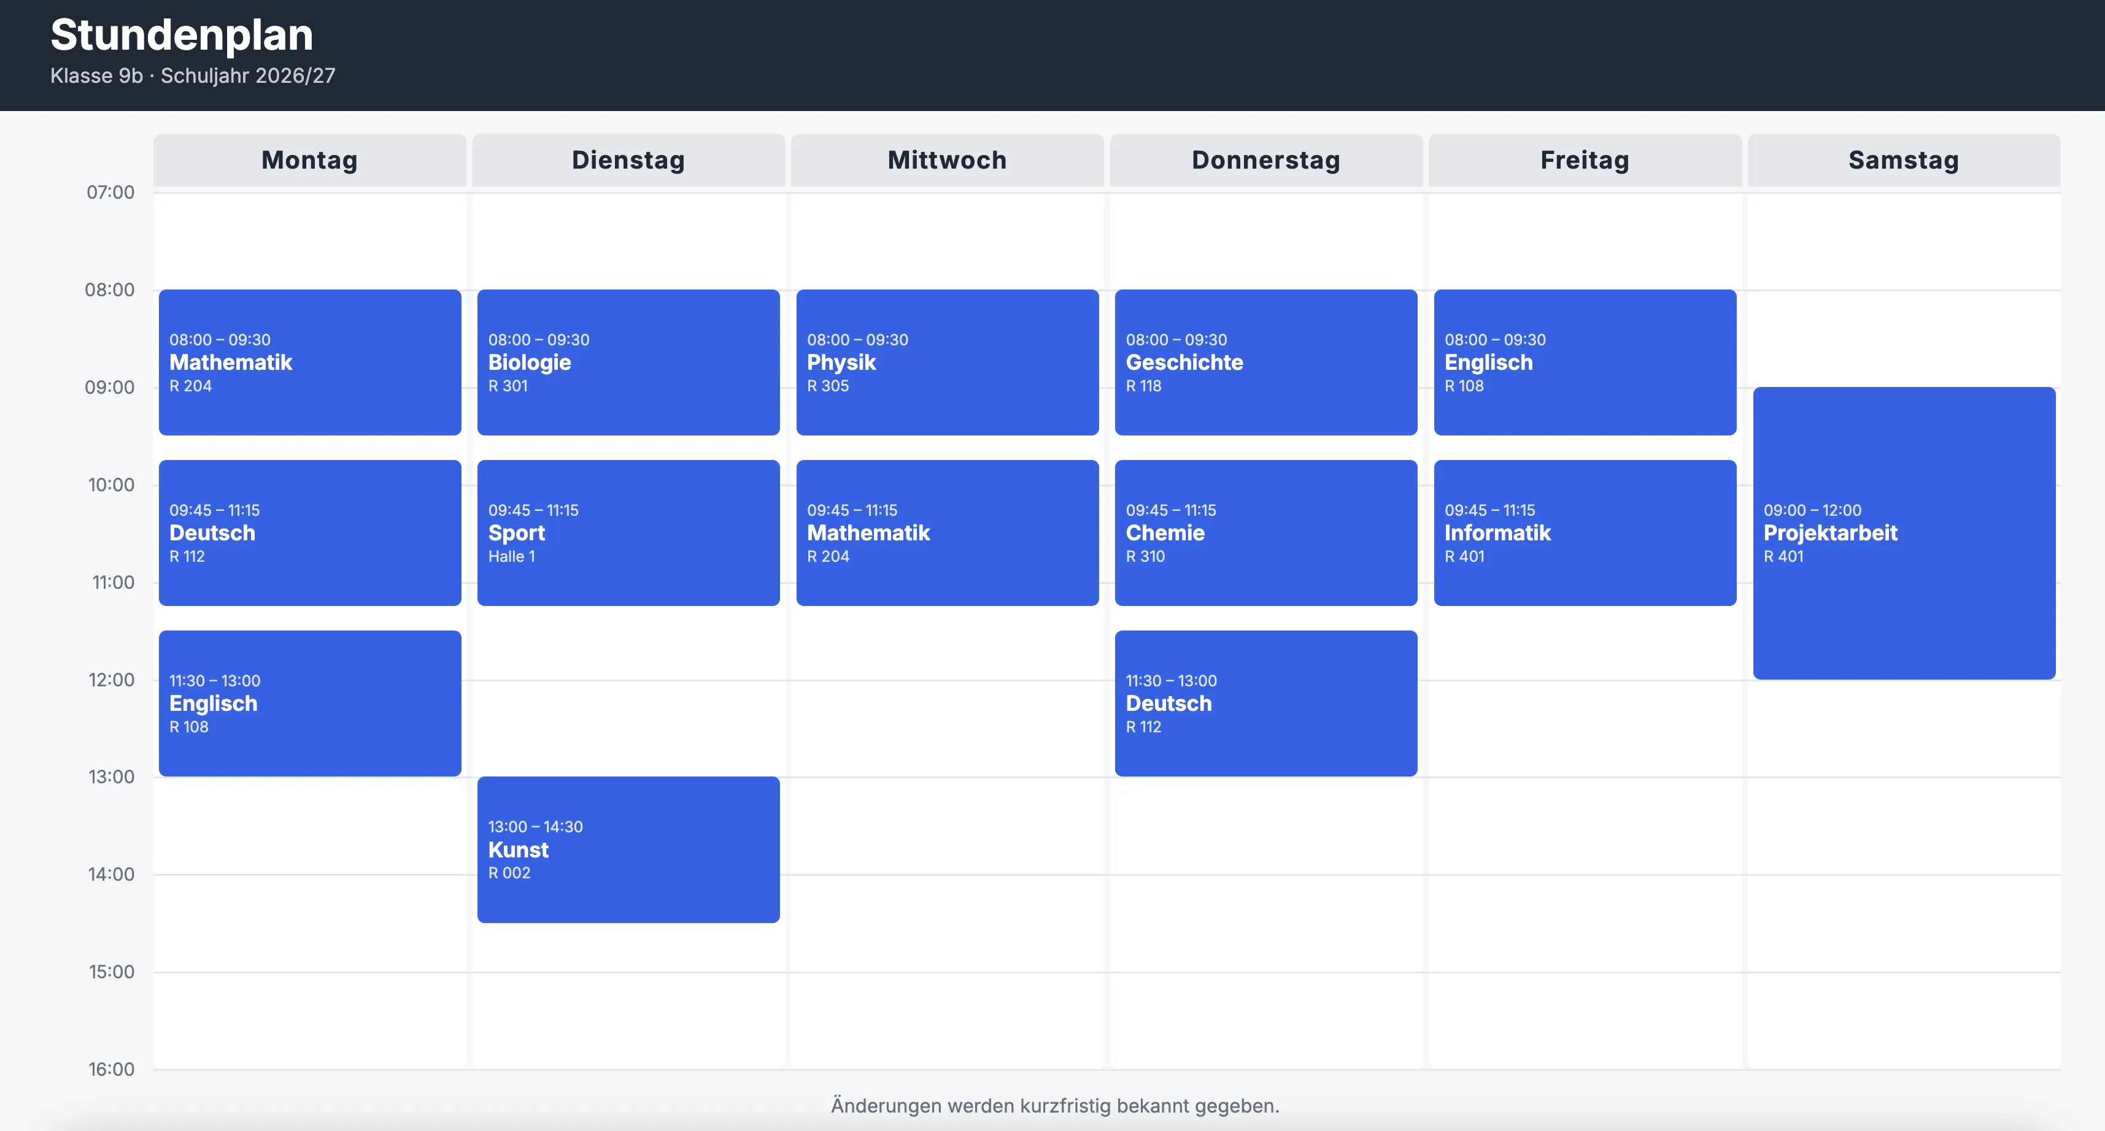
Task: Open Monday Mathematik lesson at 08:00
Action: (310, 362)
